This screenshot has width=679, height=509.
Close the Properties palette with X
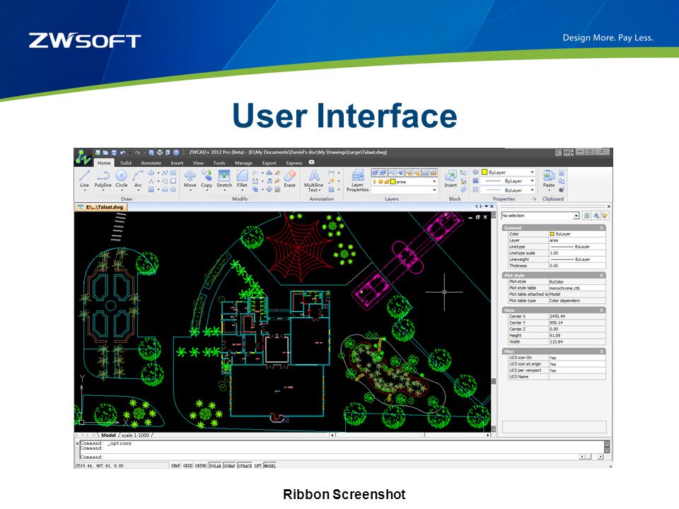(608, 206)
